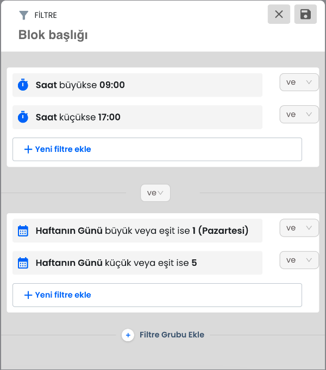This screenshot has height=370, width=326.
Task: Click calendar icon of Pazartesi filter
Action: pos(23,231)
